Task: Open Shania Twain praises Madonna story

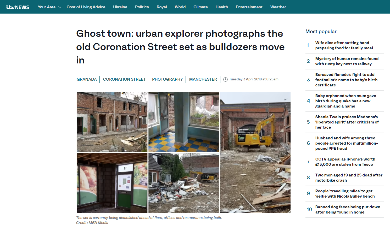Action: pos(347,122)
